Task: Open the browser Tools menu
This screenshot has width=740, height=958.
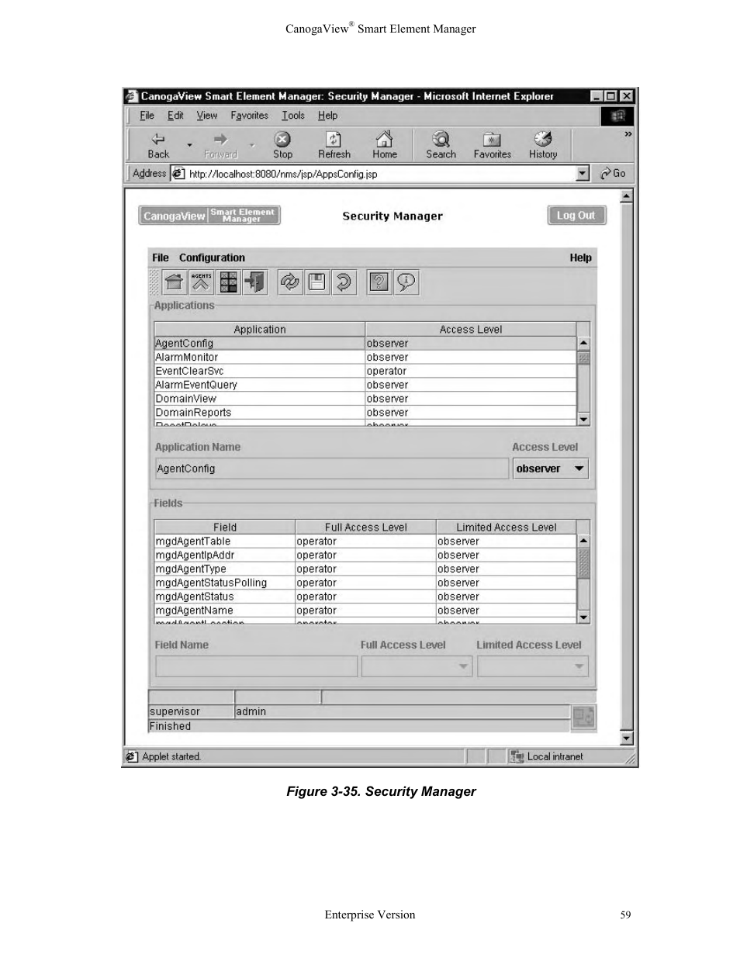Action: [293, 116]
